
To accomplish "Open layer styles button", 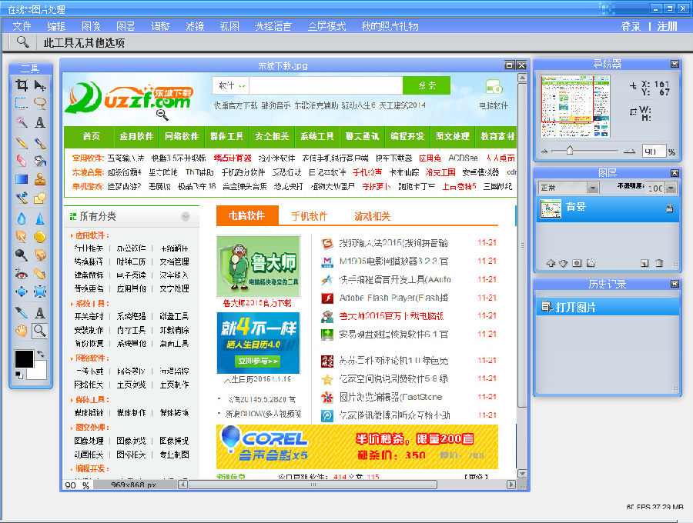I will (x=591, y=264).
